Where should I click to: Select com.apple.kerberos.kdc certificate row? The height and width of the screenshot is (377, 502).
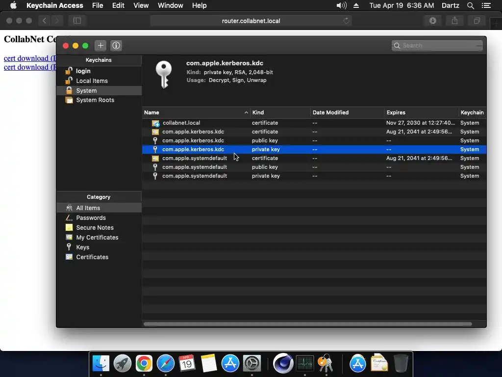(314, 132)
